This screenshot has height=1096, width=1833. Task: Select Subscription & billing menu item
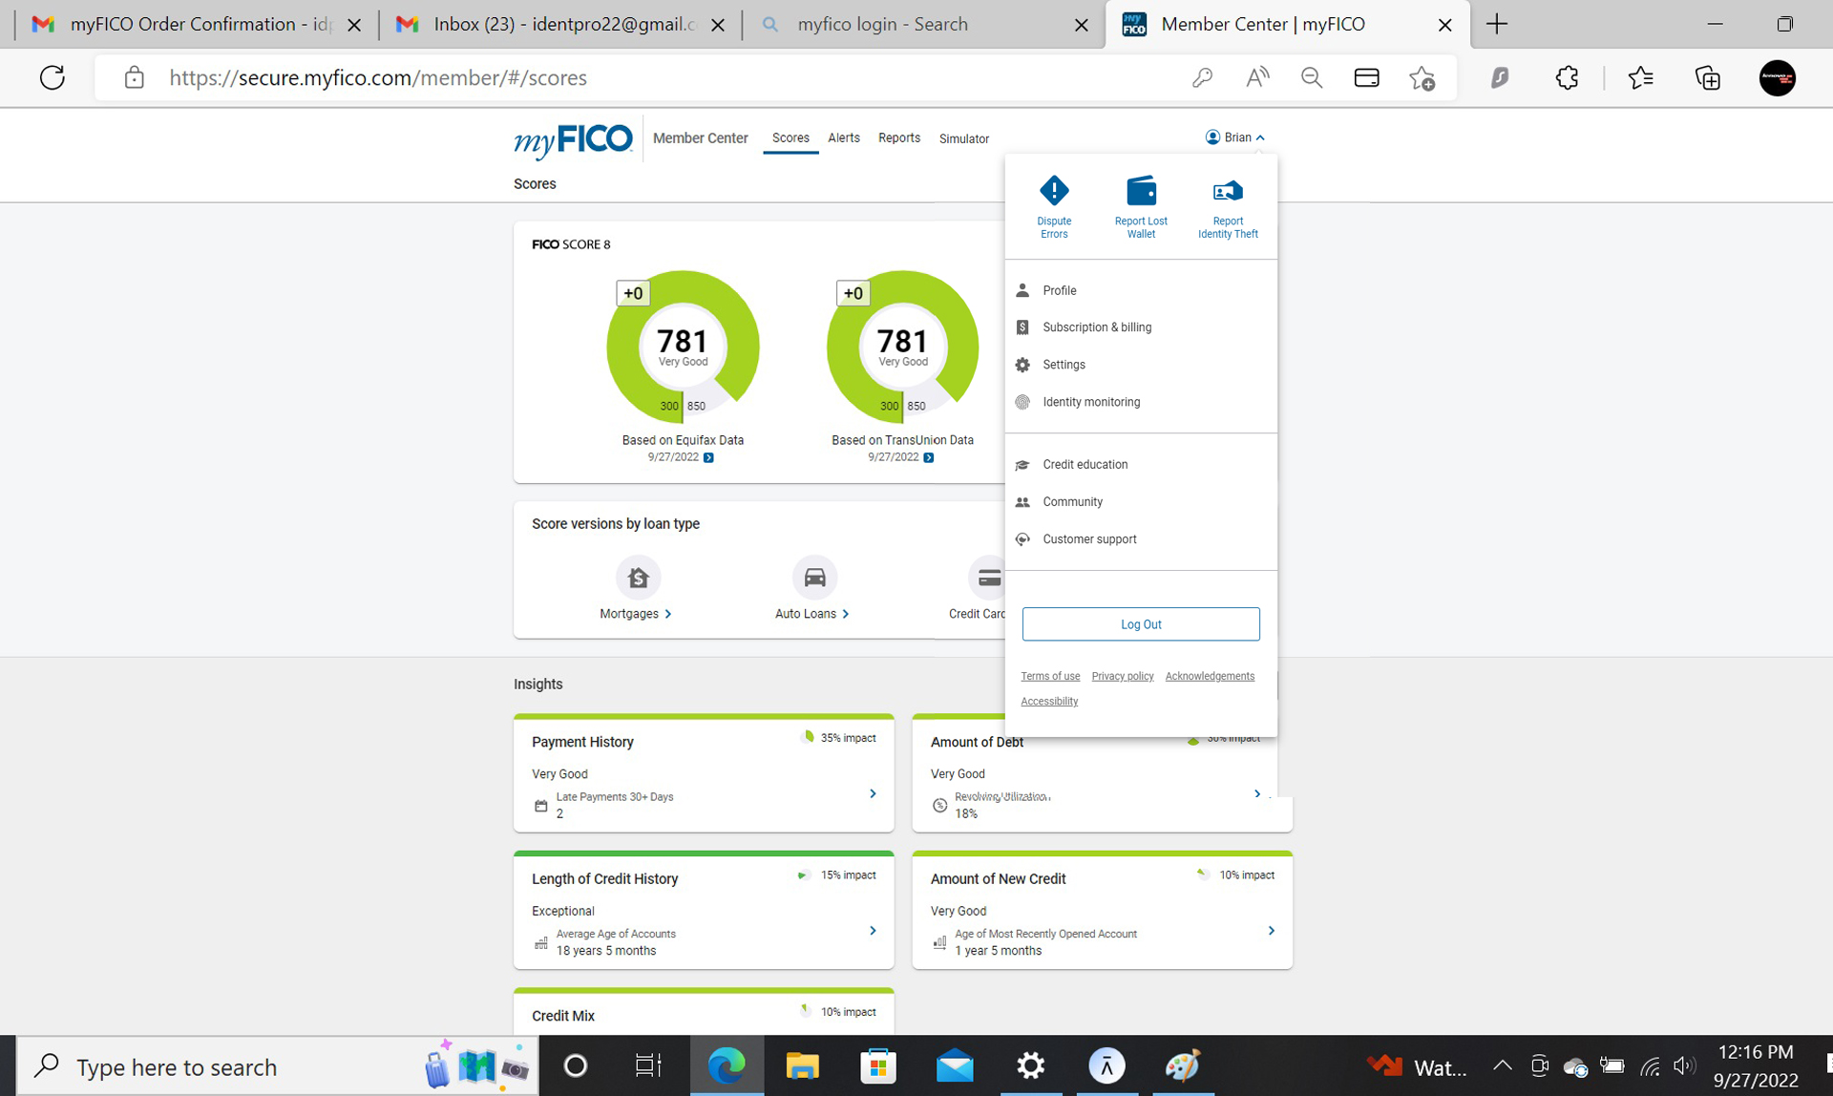coord(1096,327)
